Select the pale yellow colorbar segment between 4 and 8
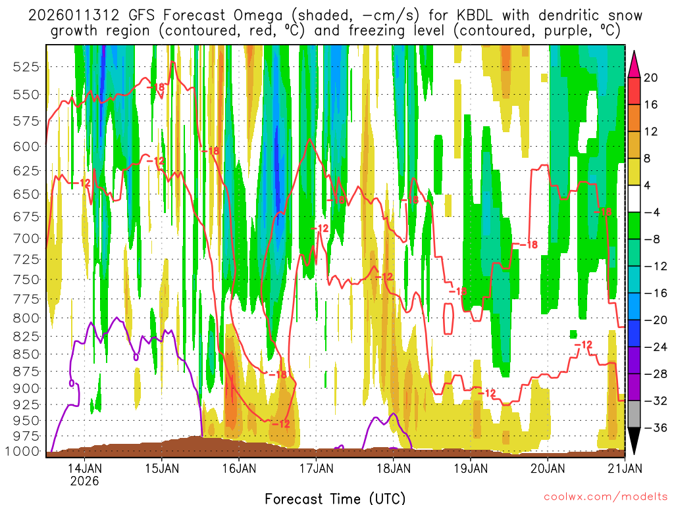674x505 pixels. click(634, 172)
